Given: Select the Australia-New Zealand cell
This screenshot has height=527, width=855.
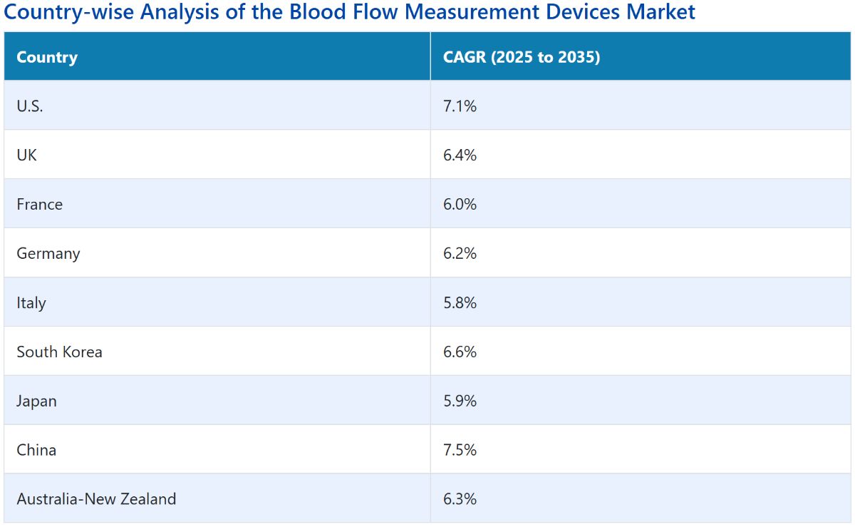Looking at the screenshot, I should pos(217,498).
